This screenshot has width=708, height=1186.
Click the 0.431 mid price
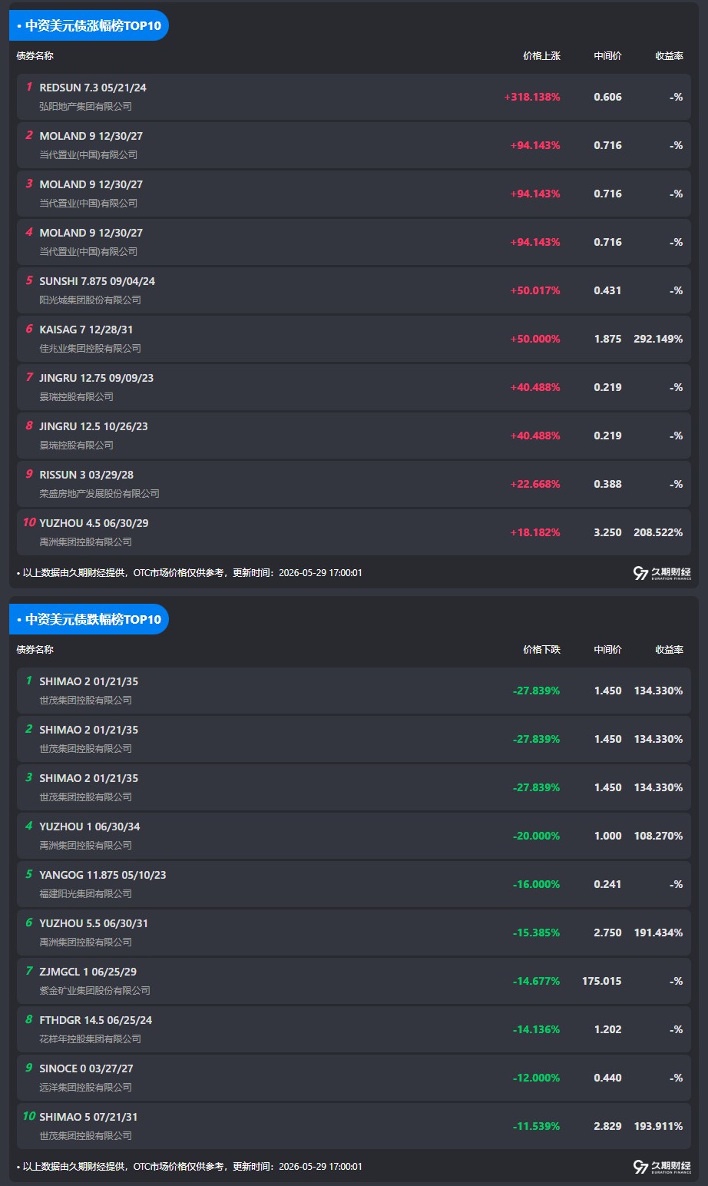tap(607, 291)
